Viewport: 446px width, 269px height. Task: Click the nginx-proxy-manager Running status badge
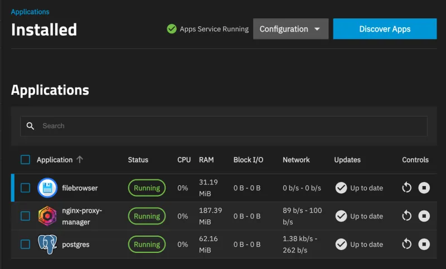147,216
